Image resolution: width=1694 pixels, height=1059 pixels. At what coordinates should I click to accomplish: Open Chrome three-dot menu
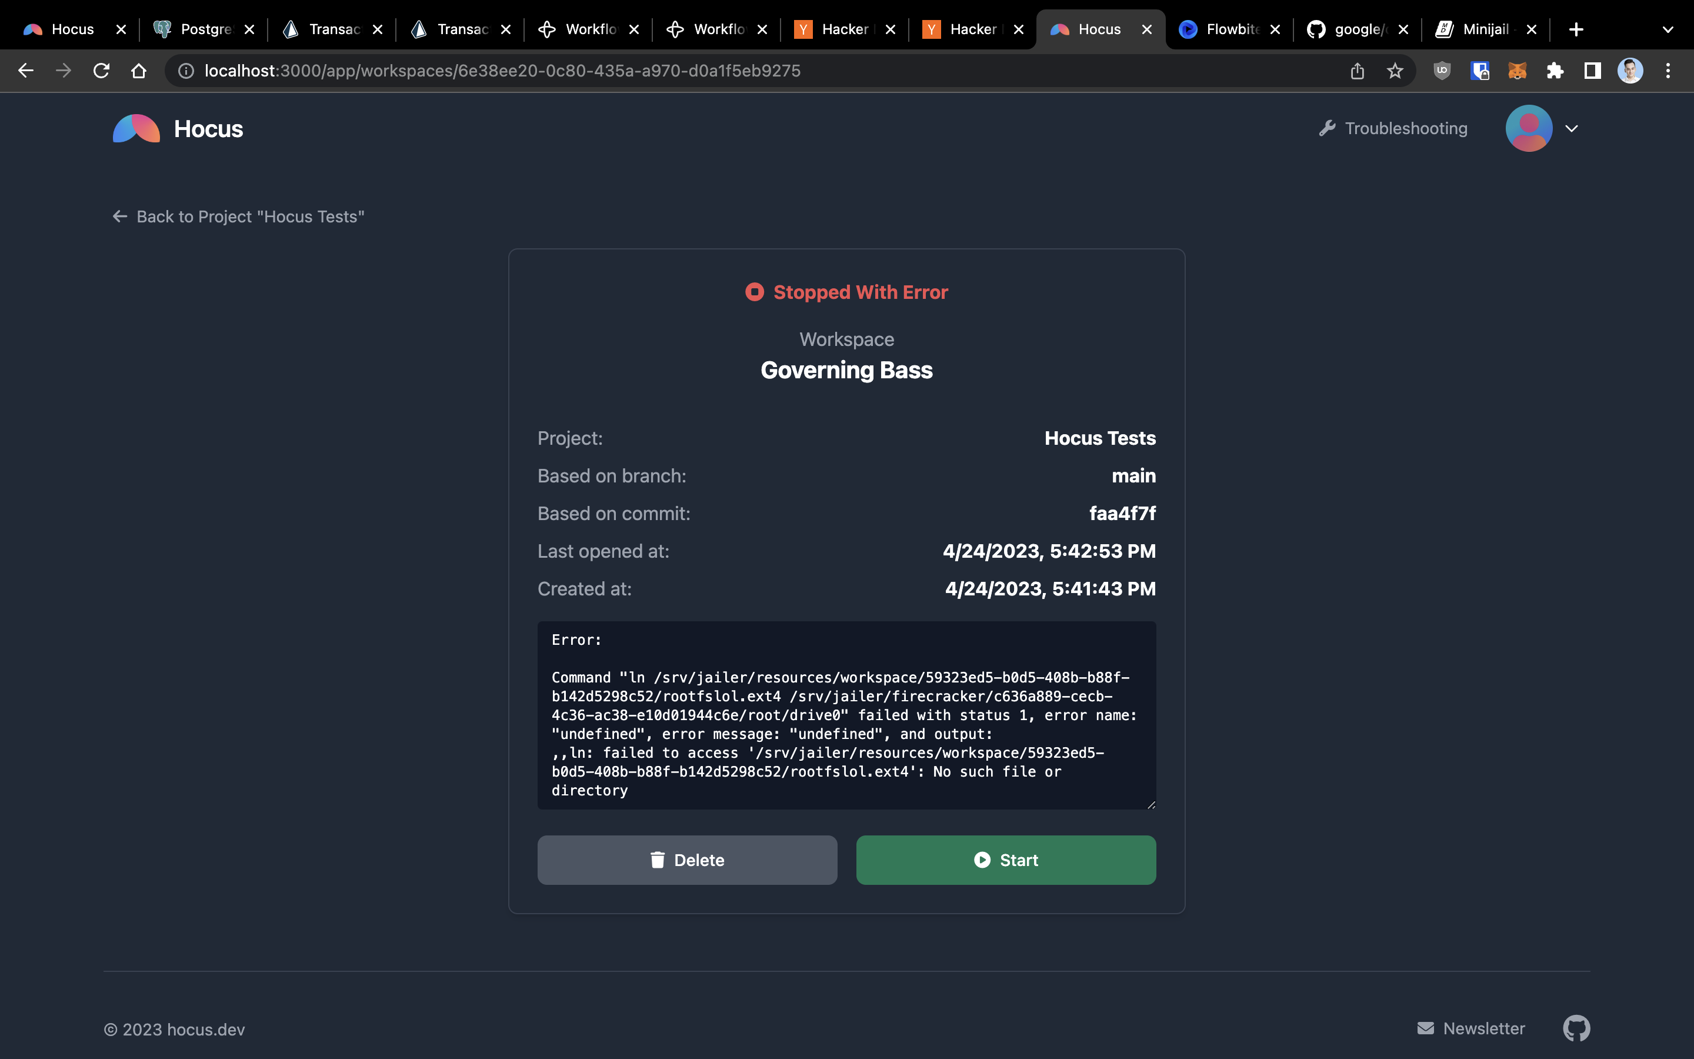[1668, 71]
